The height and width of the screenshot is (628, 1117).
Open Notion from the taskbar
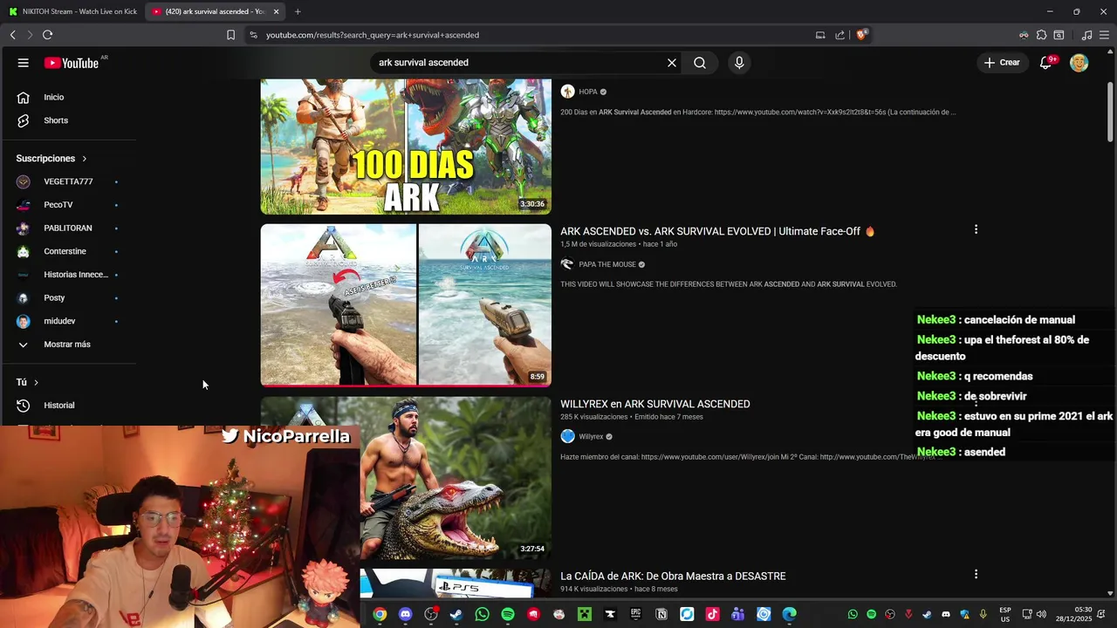(x=661, y=614)
